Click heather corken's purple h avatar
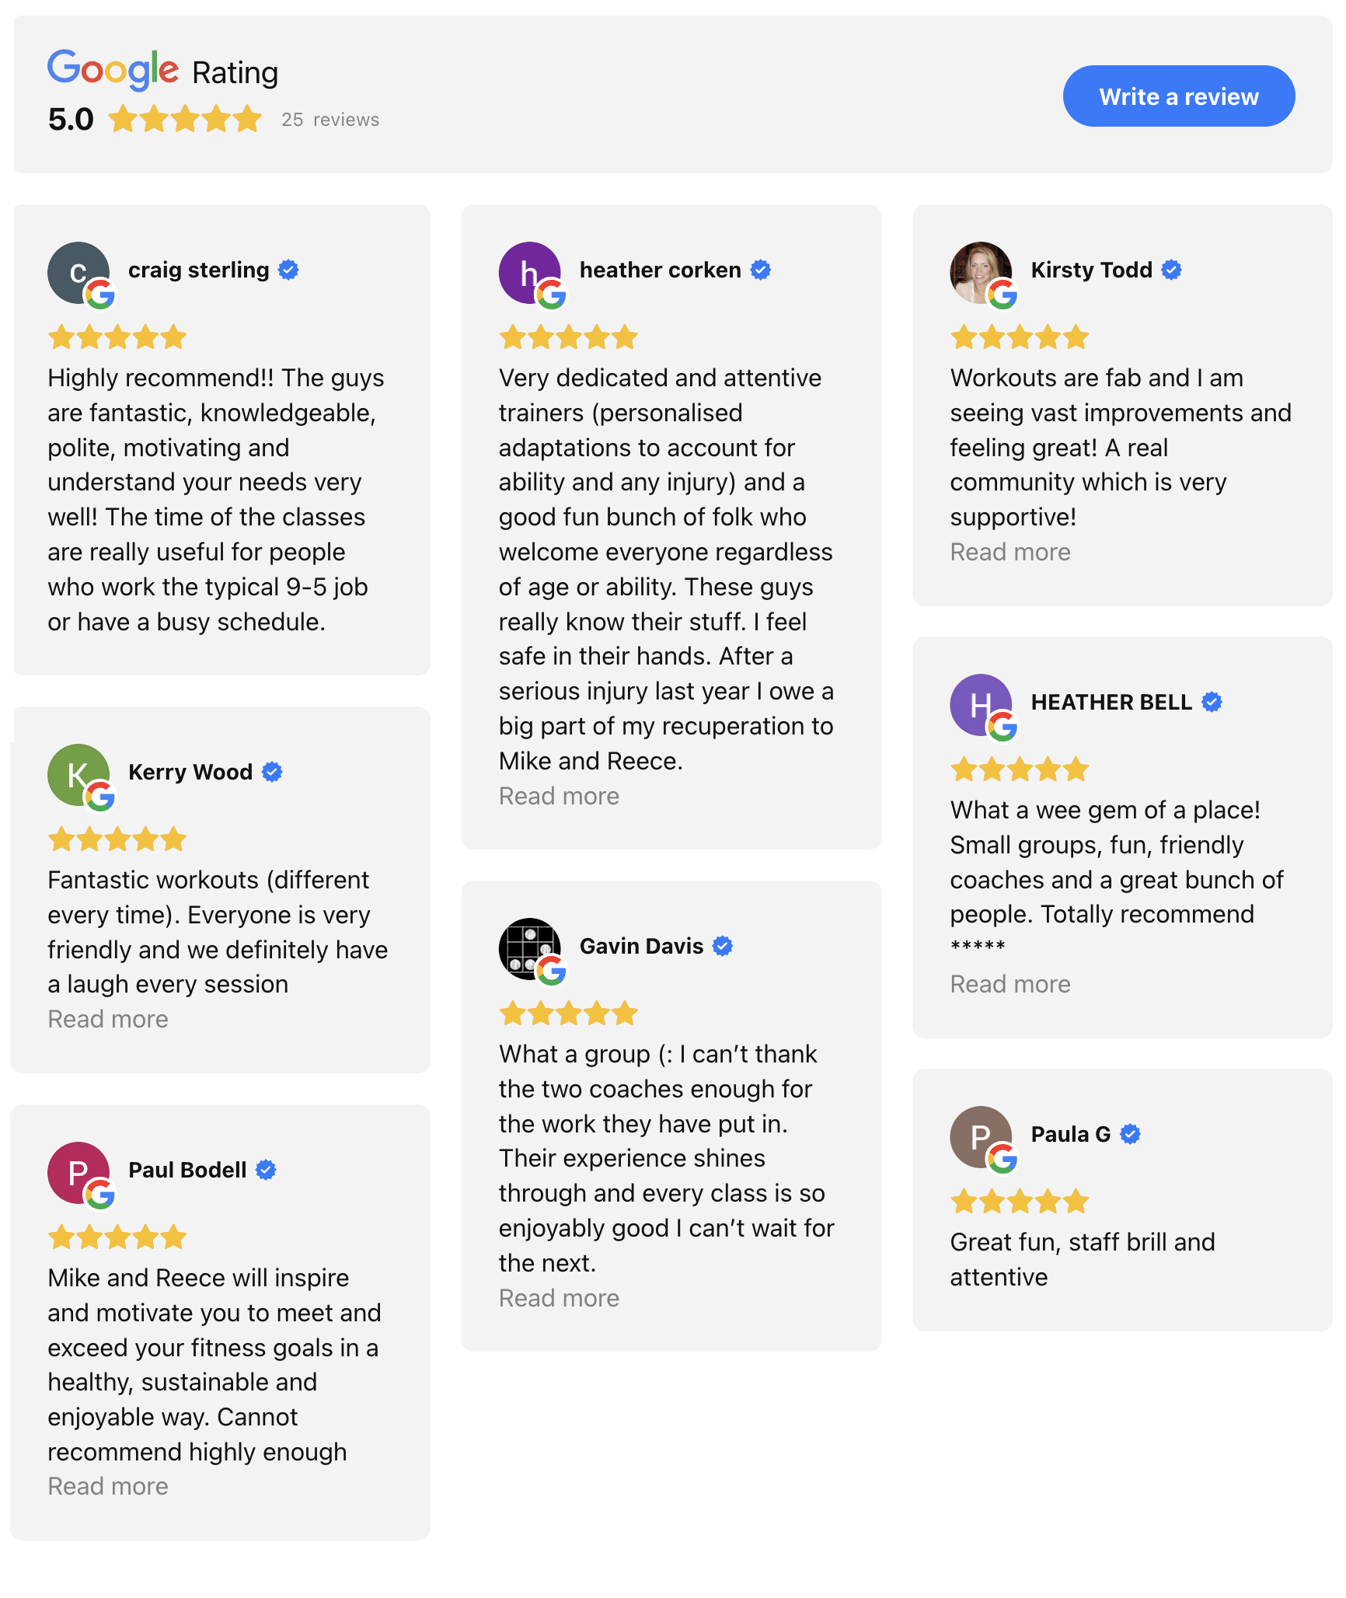 tap(529, 272)
